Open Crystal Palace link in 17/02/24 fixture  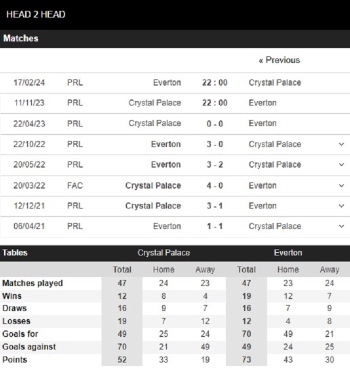(x=275, y=82)
